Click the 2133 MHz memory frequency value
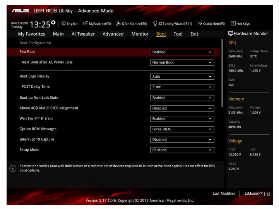 (x=235, y=113)
